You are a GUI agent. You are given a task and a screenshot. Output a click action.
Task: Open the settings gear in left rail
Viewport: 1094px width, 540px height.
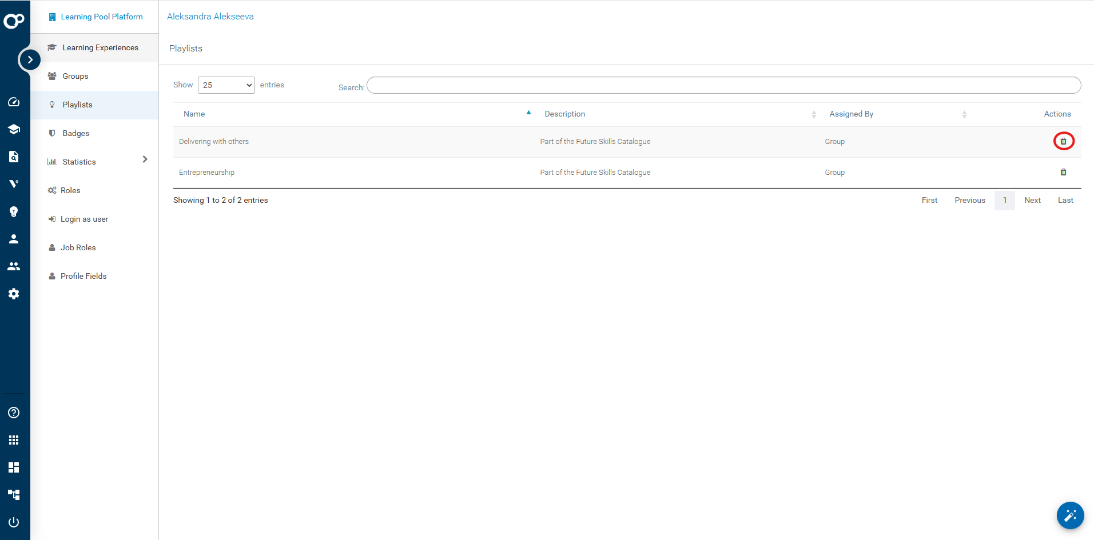point(14,294)
